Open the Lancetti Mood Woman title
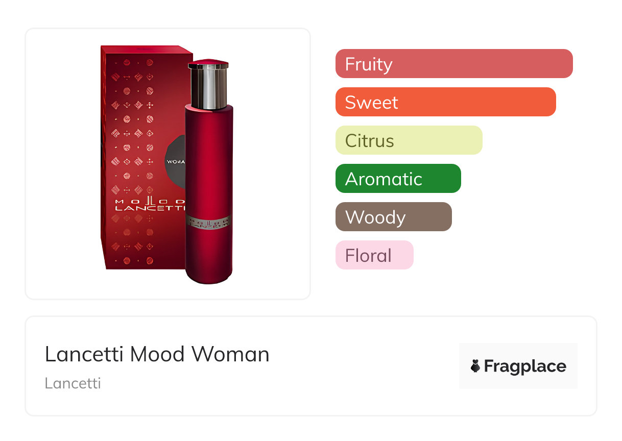Viewport: 622px width, 441px height. (x=157, y=354)
